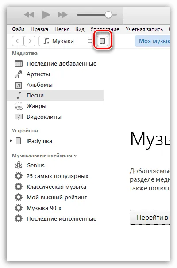Skip forward with the fast-forward button

(62, 15)
